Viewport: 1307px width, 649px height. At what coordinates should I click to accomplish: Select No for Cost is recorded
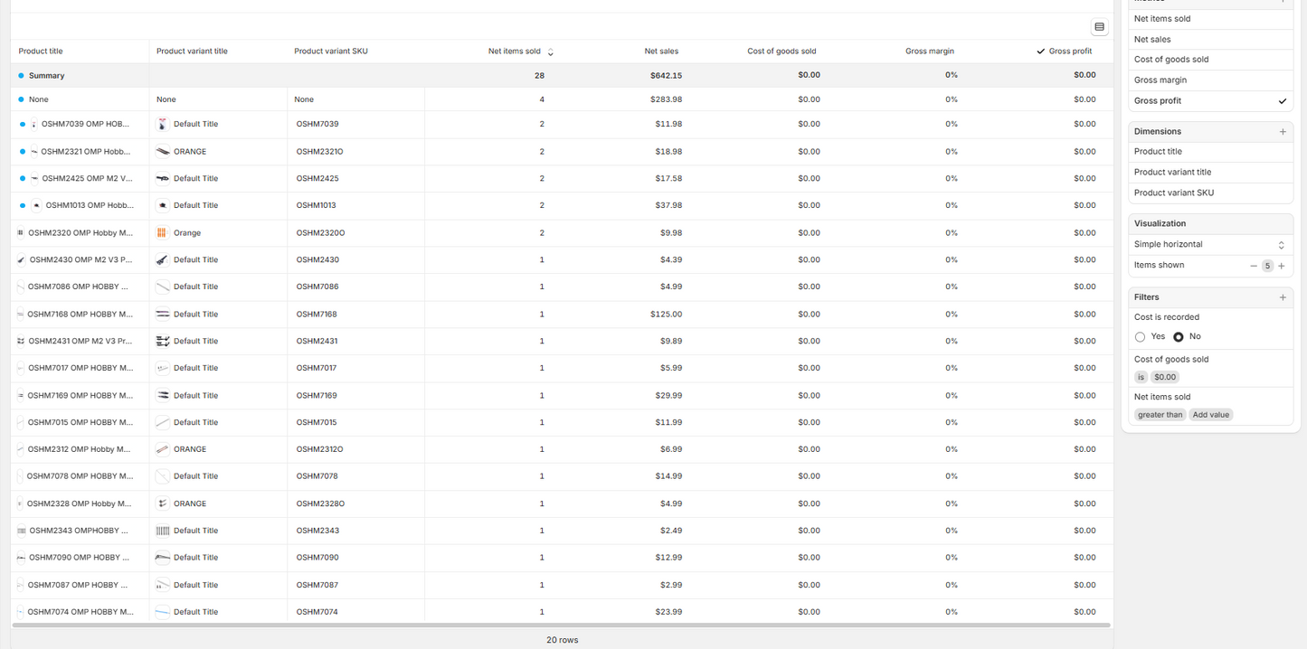tap(1178, 337)
